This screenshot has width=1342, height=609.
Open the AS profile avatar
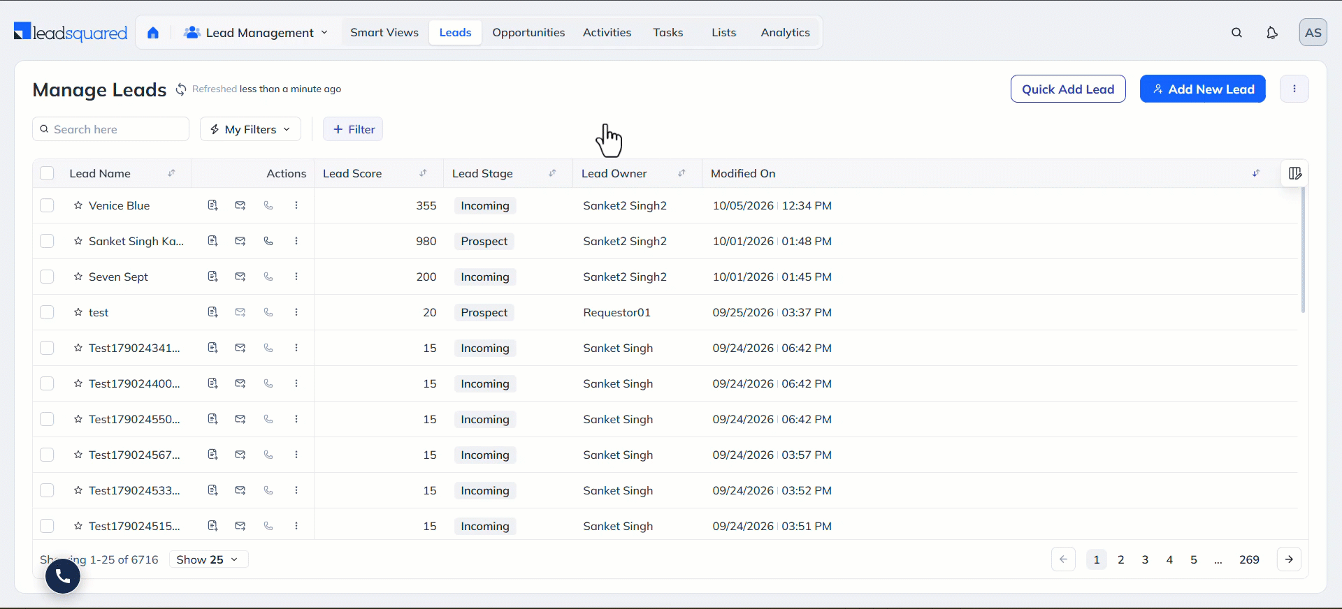tap(1313, 33)
